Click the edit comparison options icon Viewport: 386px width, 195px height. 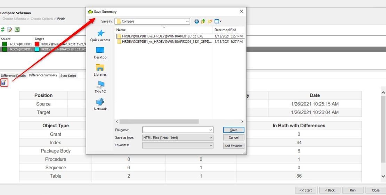pyautogui.click(x=10, y=29)
